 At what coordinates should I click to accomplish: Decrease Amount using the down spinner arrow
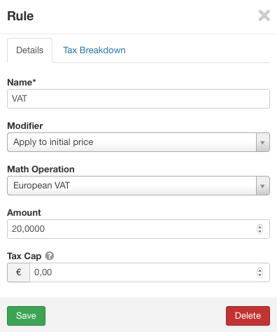click(260, 231)
